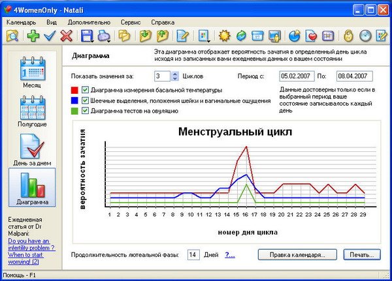Open the Календарь menu

pos(21,22)
